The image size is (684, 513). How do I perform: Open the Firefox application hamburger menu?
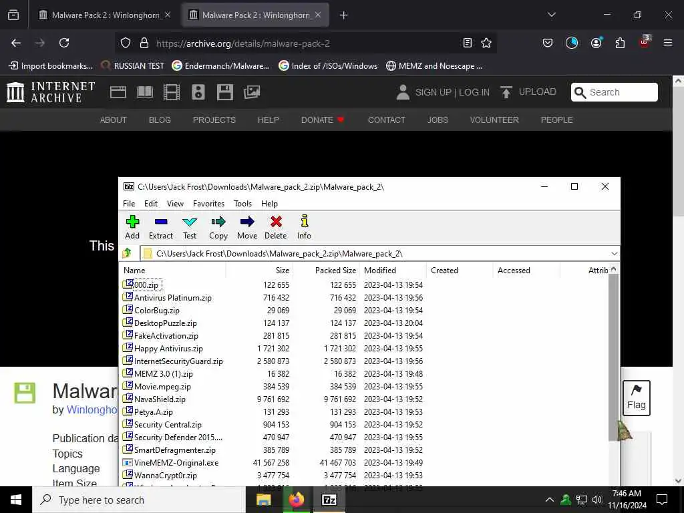click(x=667, y=43)
